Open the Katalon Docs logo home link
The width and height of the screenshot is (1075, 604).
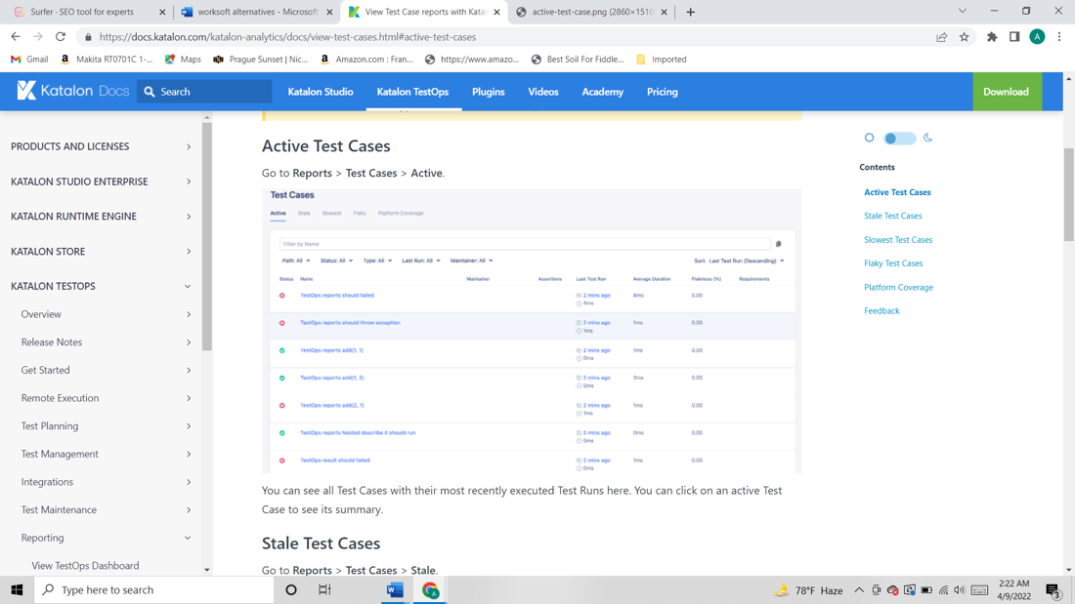72,91
